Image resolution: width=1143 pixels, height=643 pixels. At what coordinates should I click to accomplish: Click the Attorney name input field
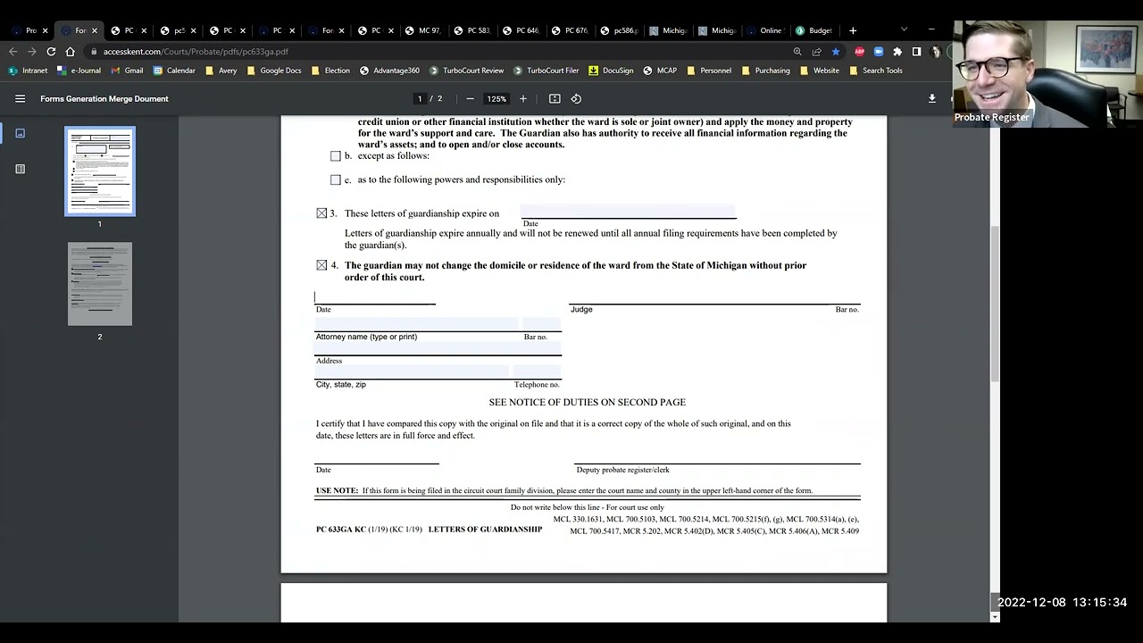point(417,323)
